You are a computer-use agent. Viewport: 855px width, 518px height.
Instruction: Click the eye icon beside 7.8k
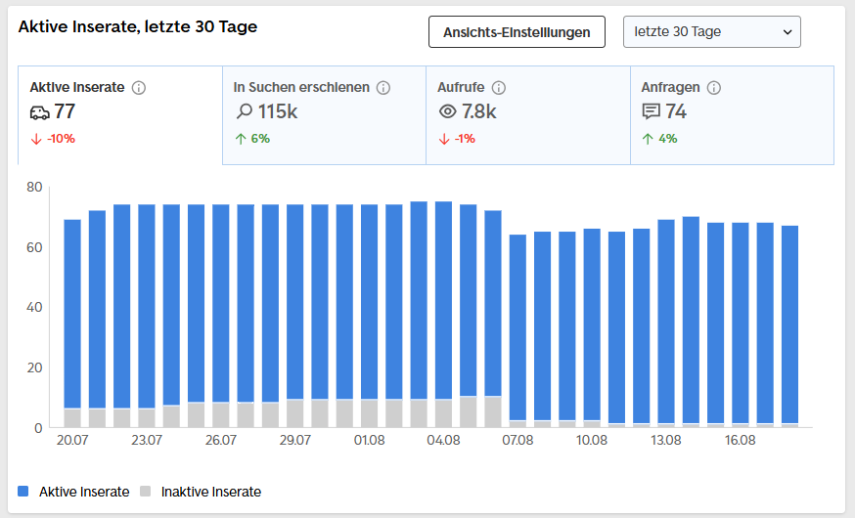[448, 111]
